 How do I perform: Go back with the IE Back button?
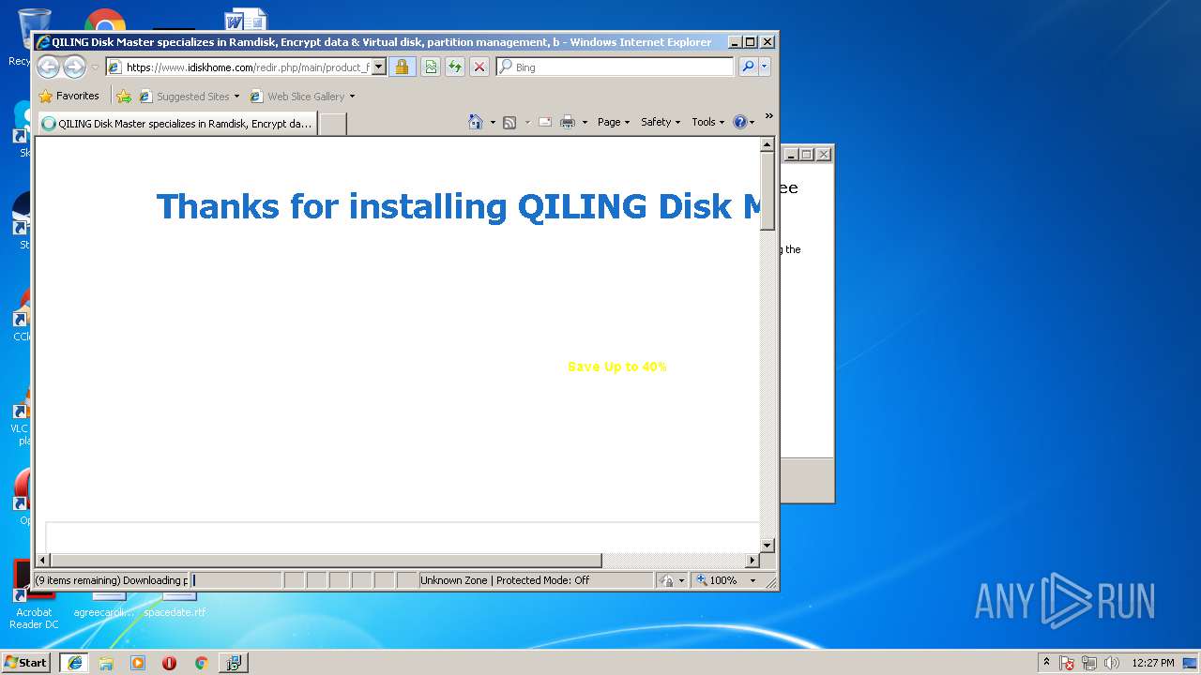tap(49, 67)
